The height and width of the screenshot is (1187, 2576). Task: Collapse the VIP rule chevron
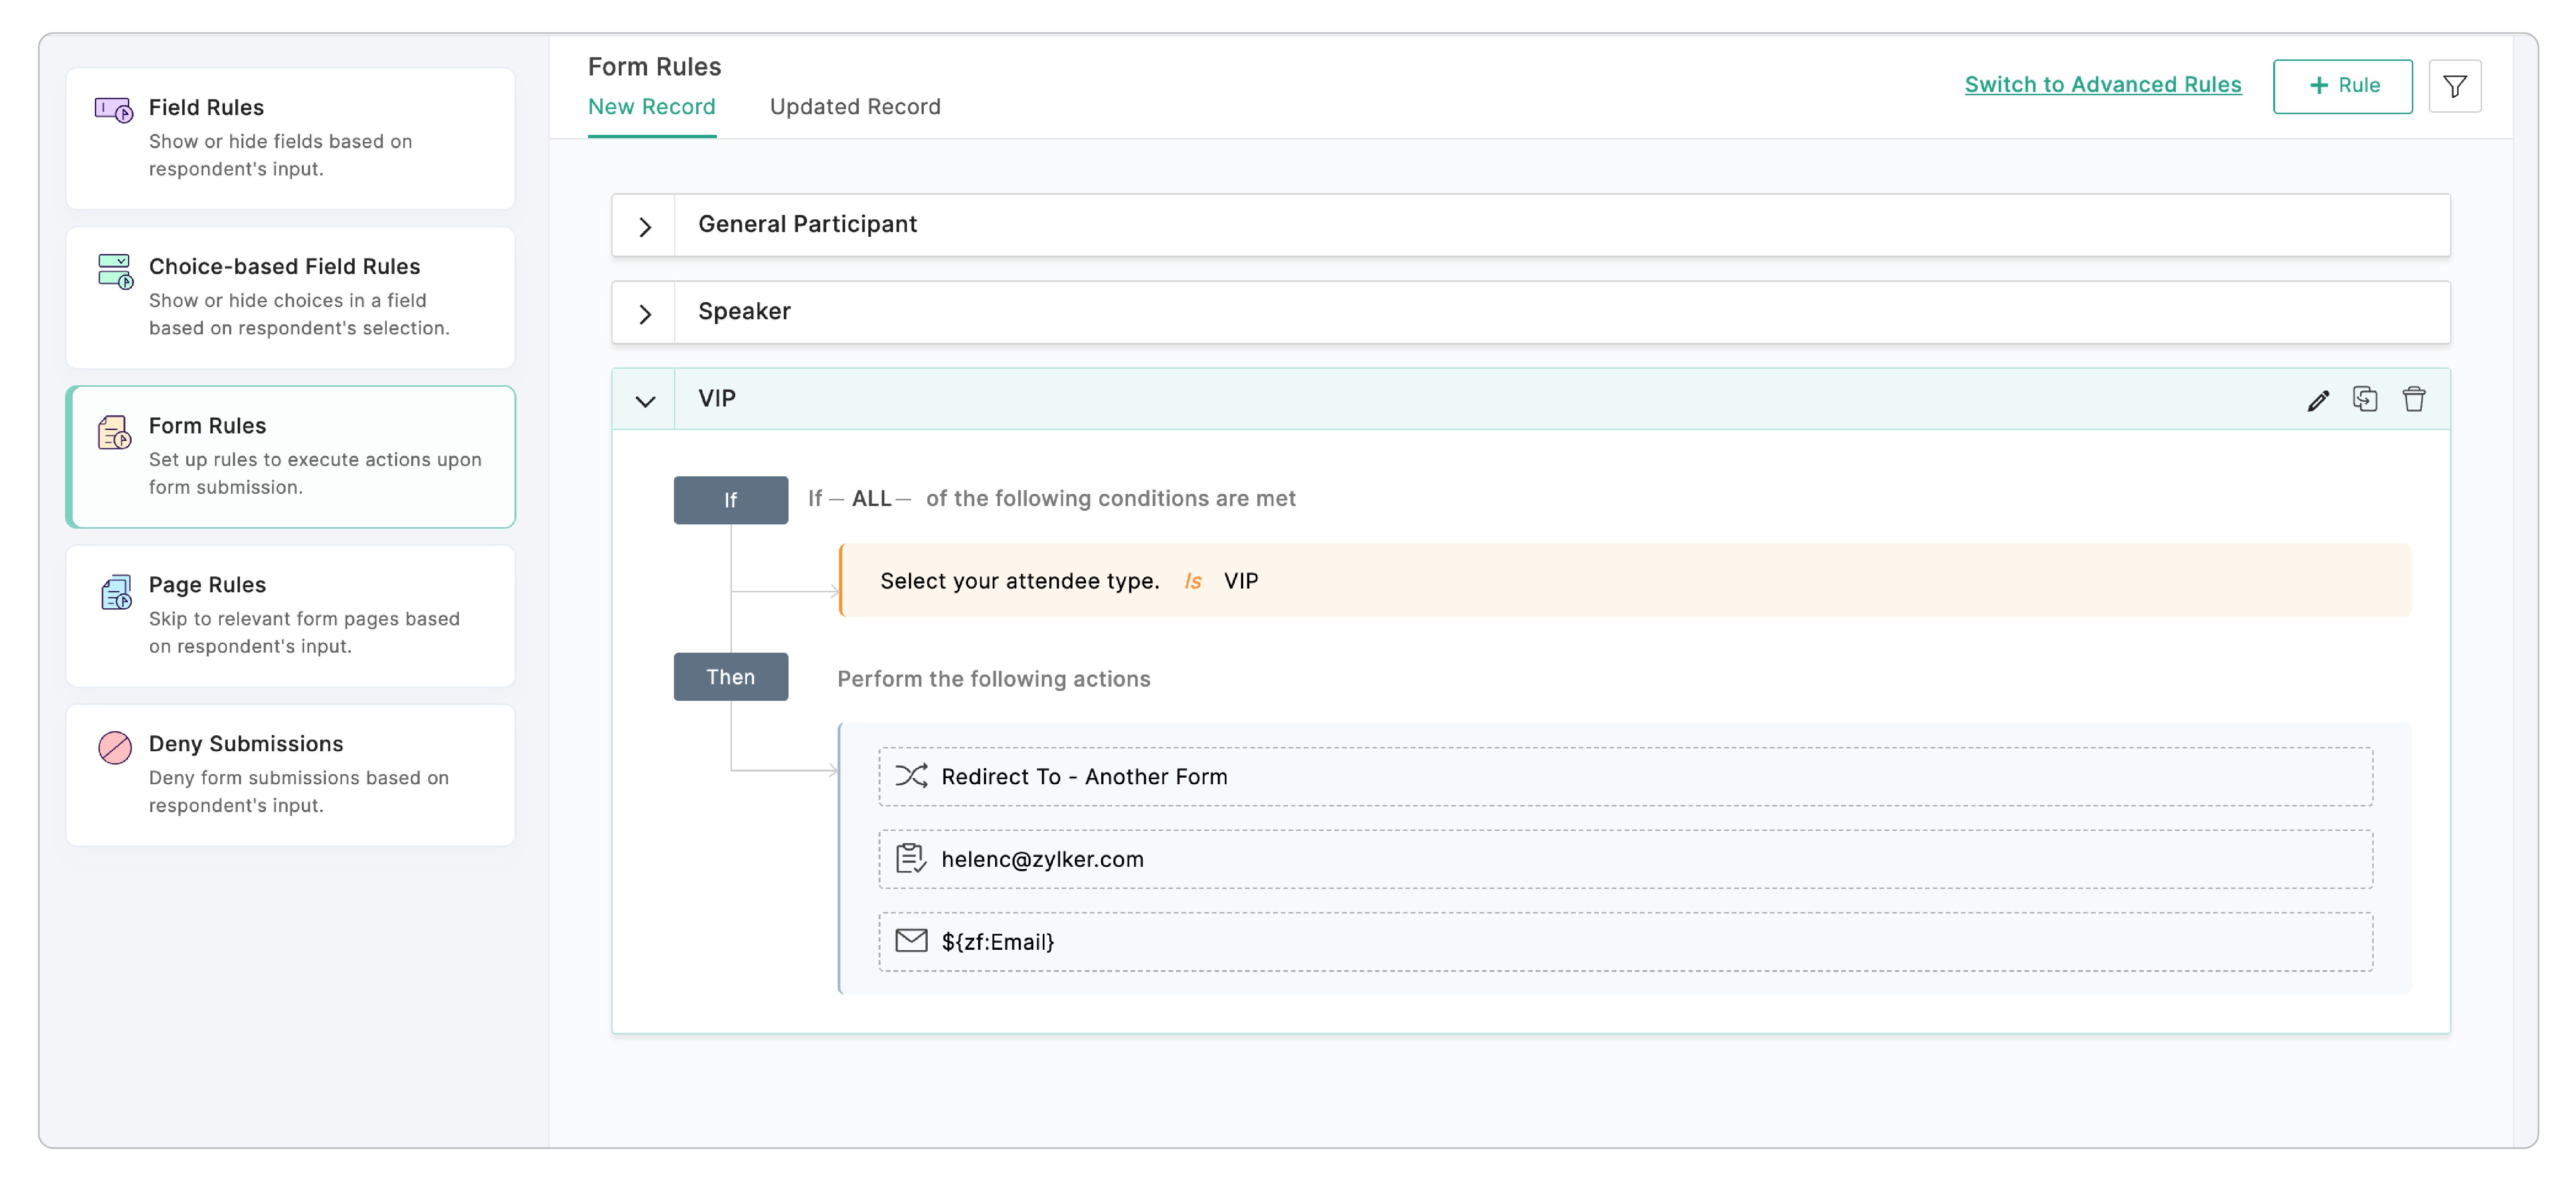[x=645, y=401]
